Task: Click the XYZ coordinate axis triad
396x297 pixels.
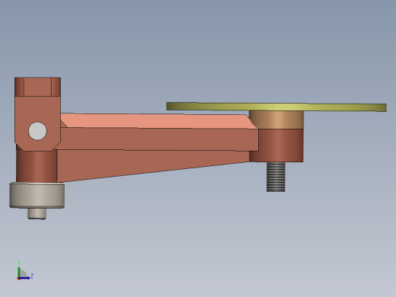Action: pos(24,270)
